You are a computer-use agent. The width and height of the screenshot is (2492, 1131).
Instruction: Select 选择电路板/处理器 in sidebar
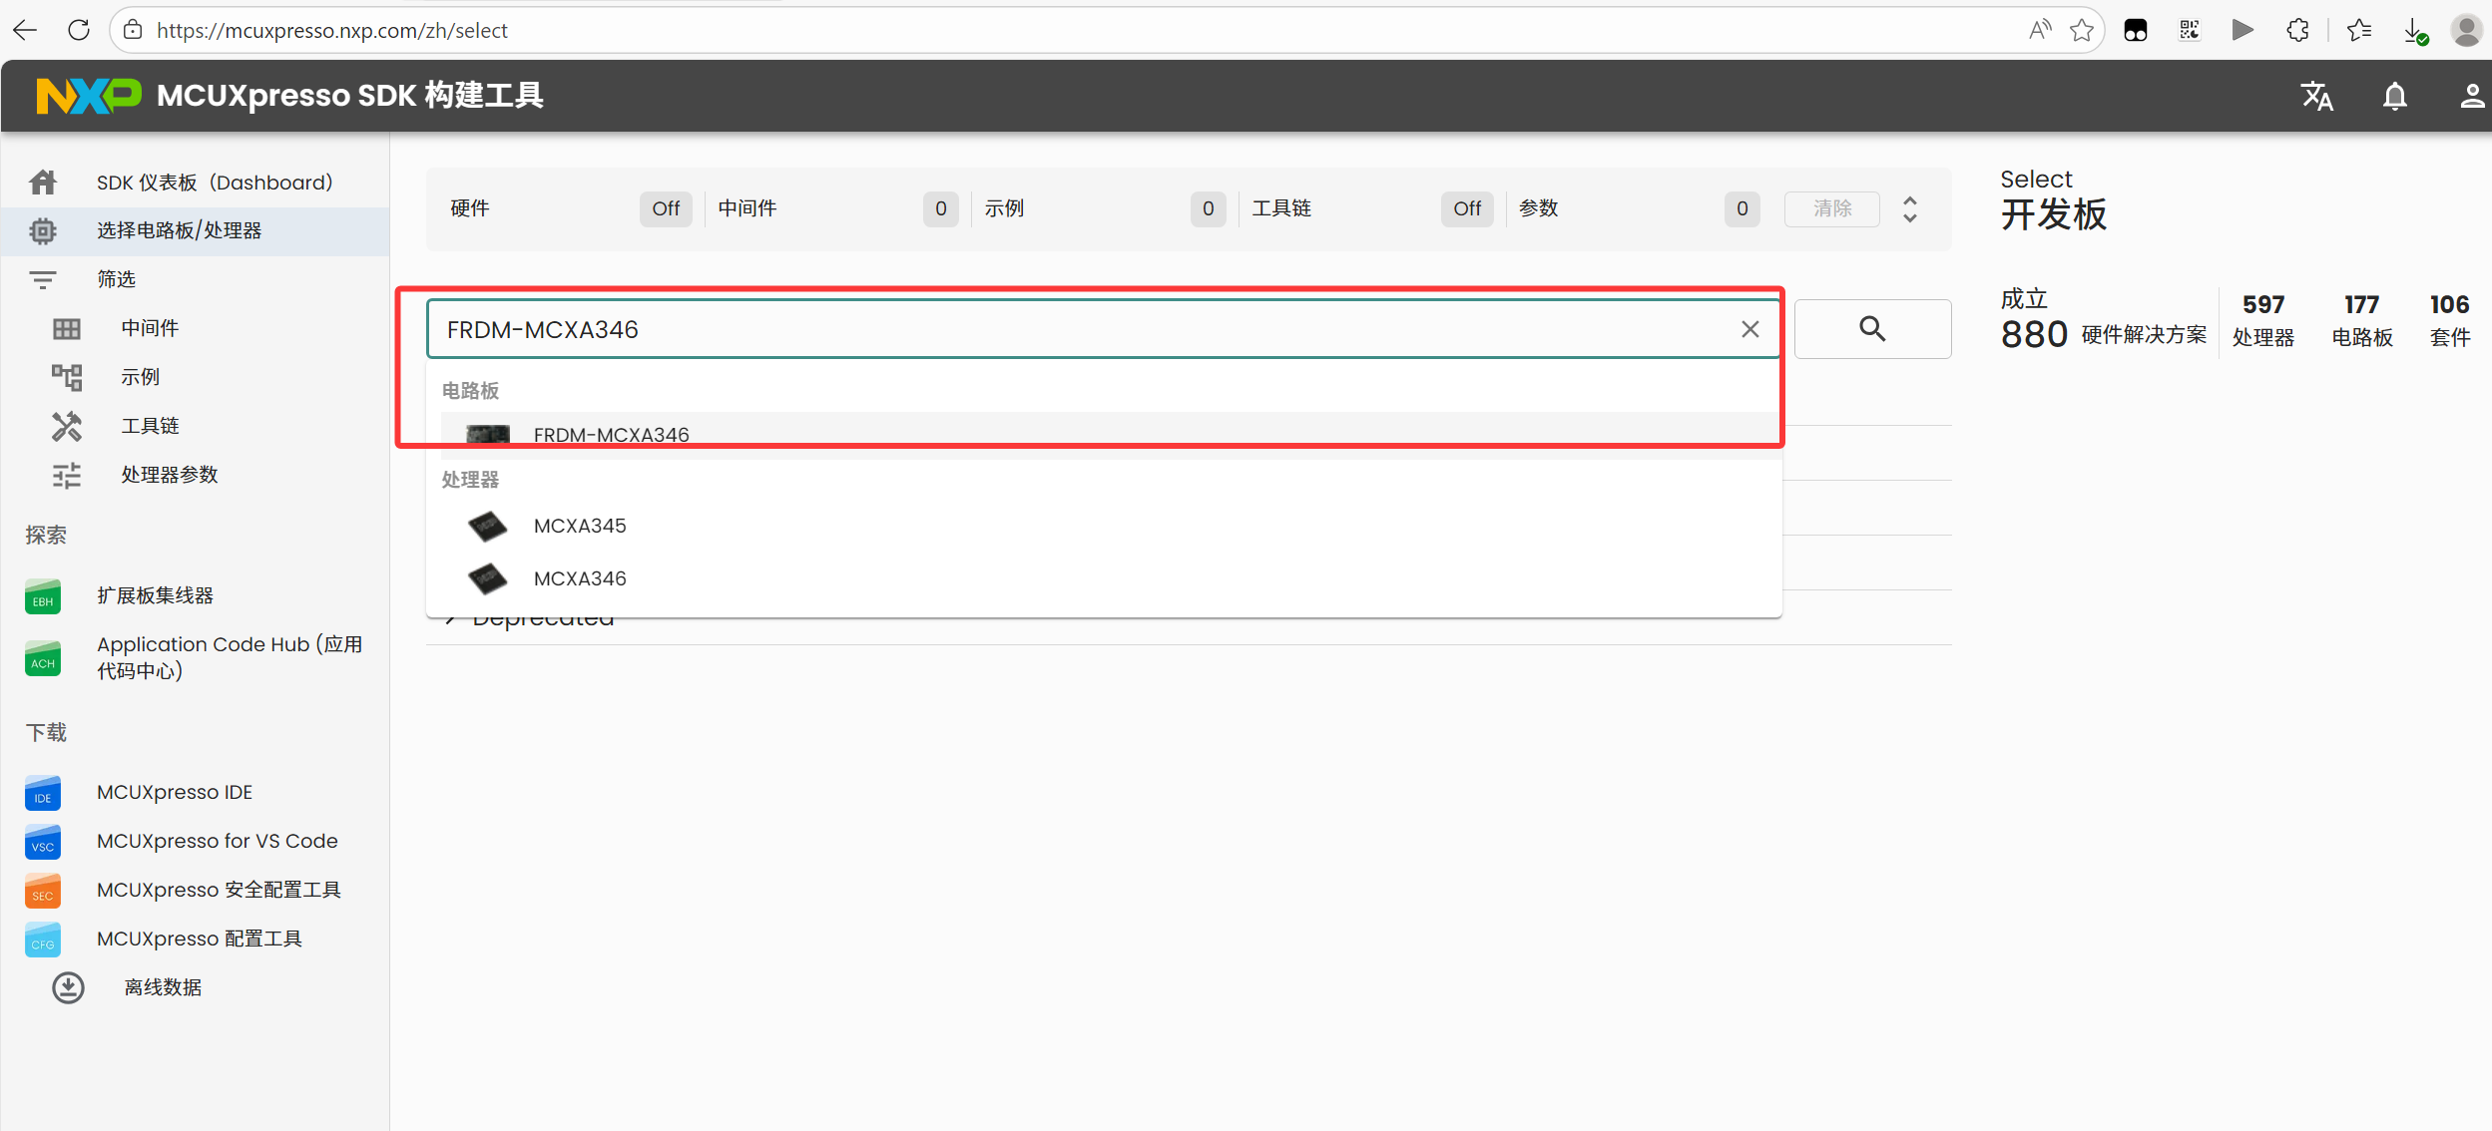195,231
